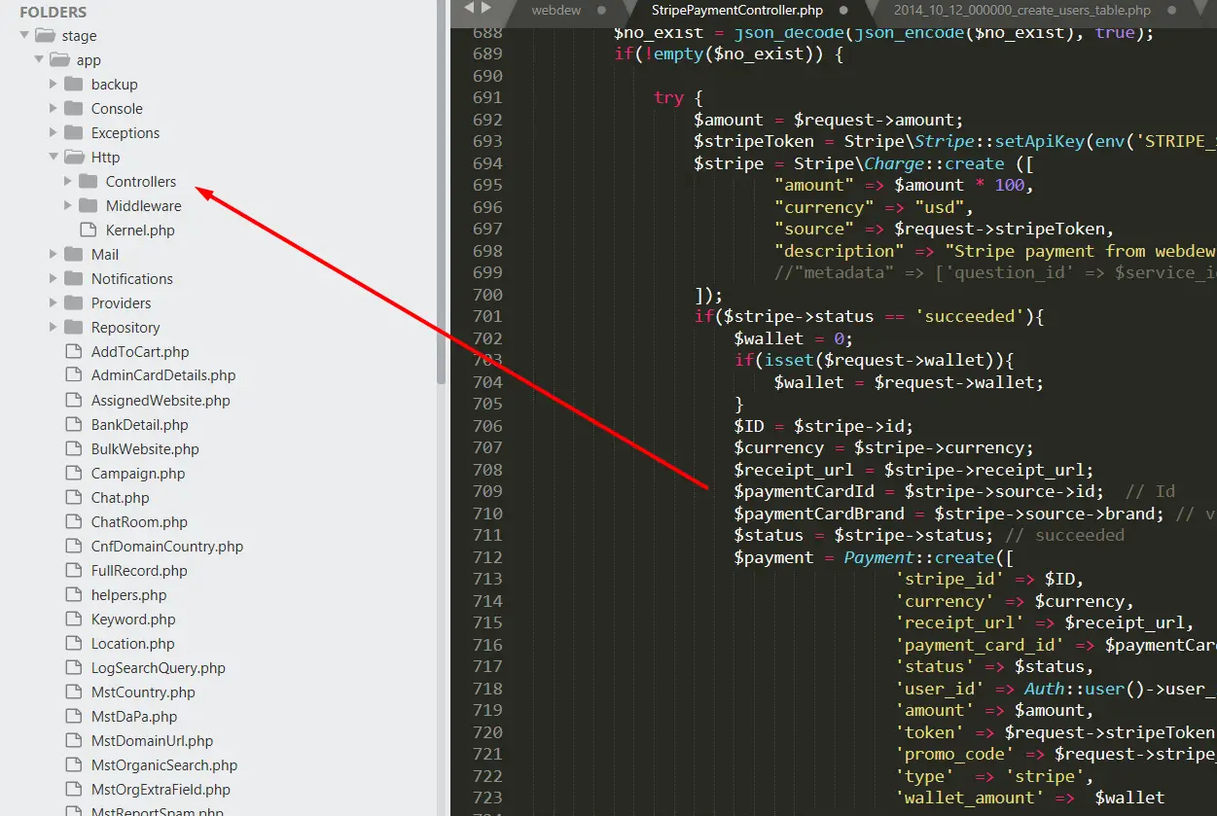1217x816 pixels.
Task: Open MstCountry.php file
Action: coord(143,692)
